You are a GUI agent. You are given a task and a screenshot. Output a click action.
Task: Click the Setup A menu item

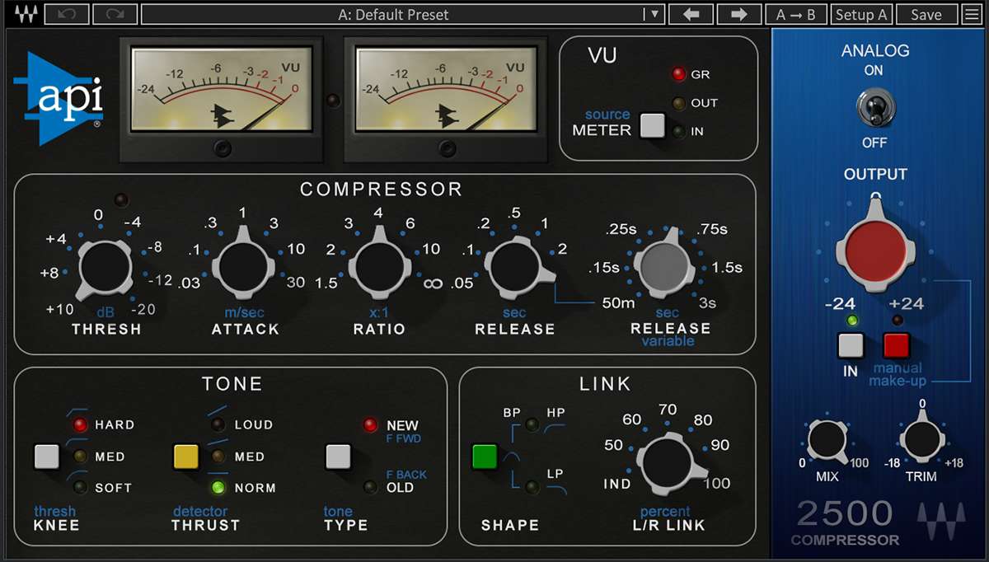860,14
